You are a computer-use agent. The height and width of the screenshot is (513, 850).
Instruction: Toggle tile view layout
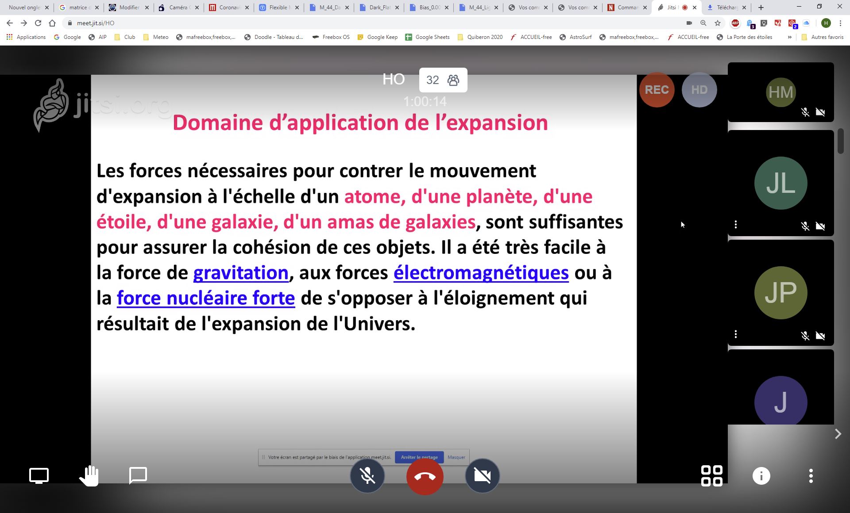pos(712,476)
